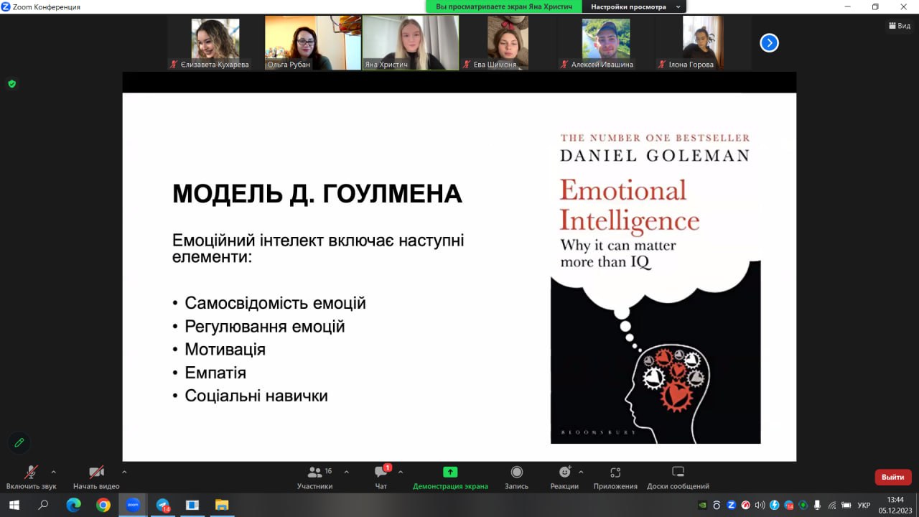Open File Explorer from taskbar

(x=222, y=505)
